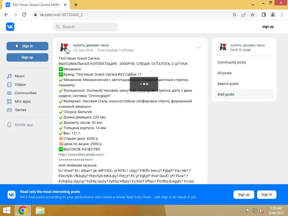Open a new browser tab
The height and width of the screenshot is (216, 288).
(x=76, y=5)
